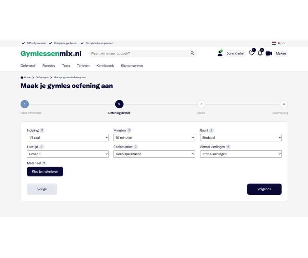Click the Materiaal help question mark

click(44, 163)
